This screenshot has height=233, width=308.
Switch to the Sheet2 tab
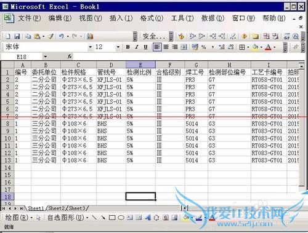56,208
